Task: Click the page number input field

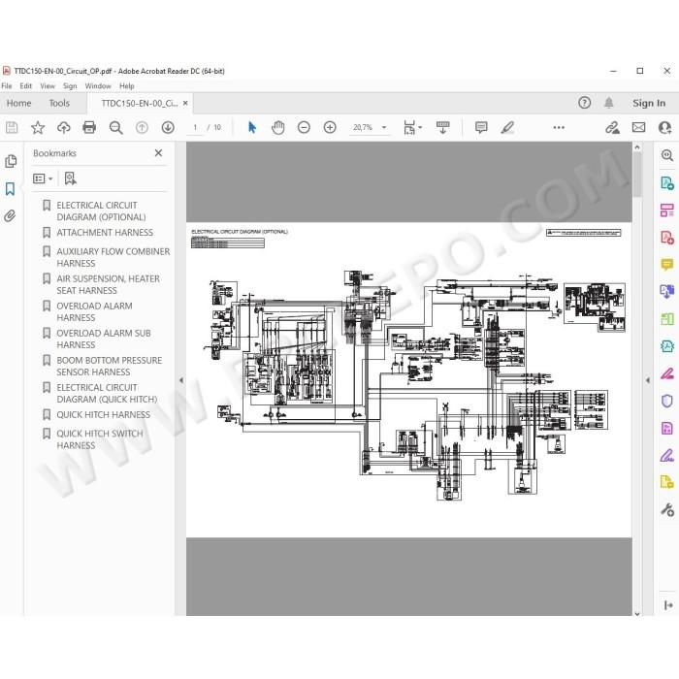Action: [x=195, y=127]
